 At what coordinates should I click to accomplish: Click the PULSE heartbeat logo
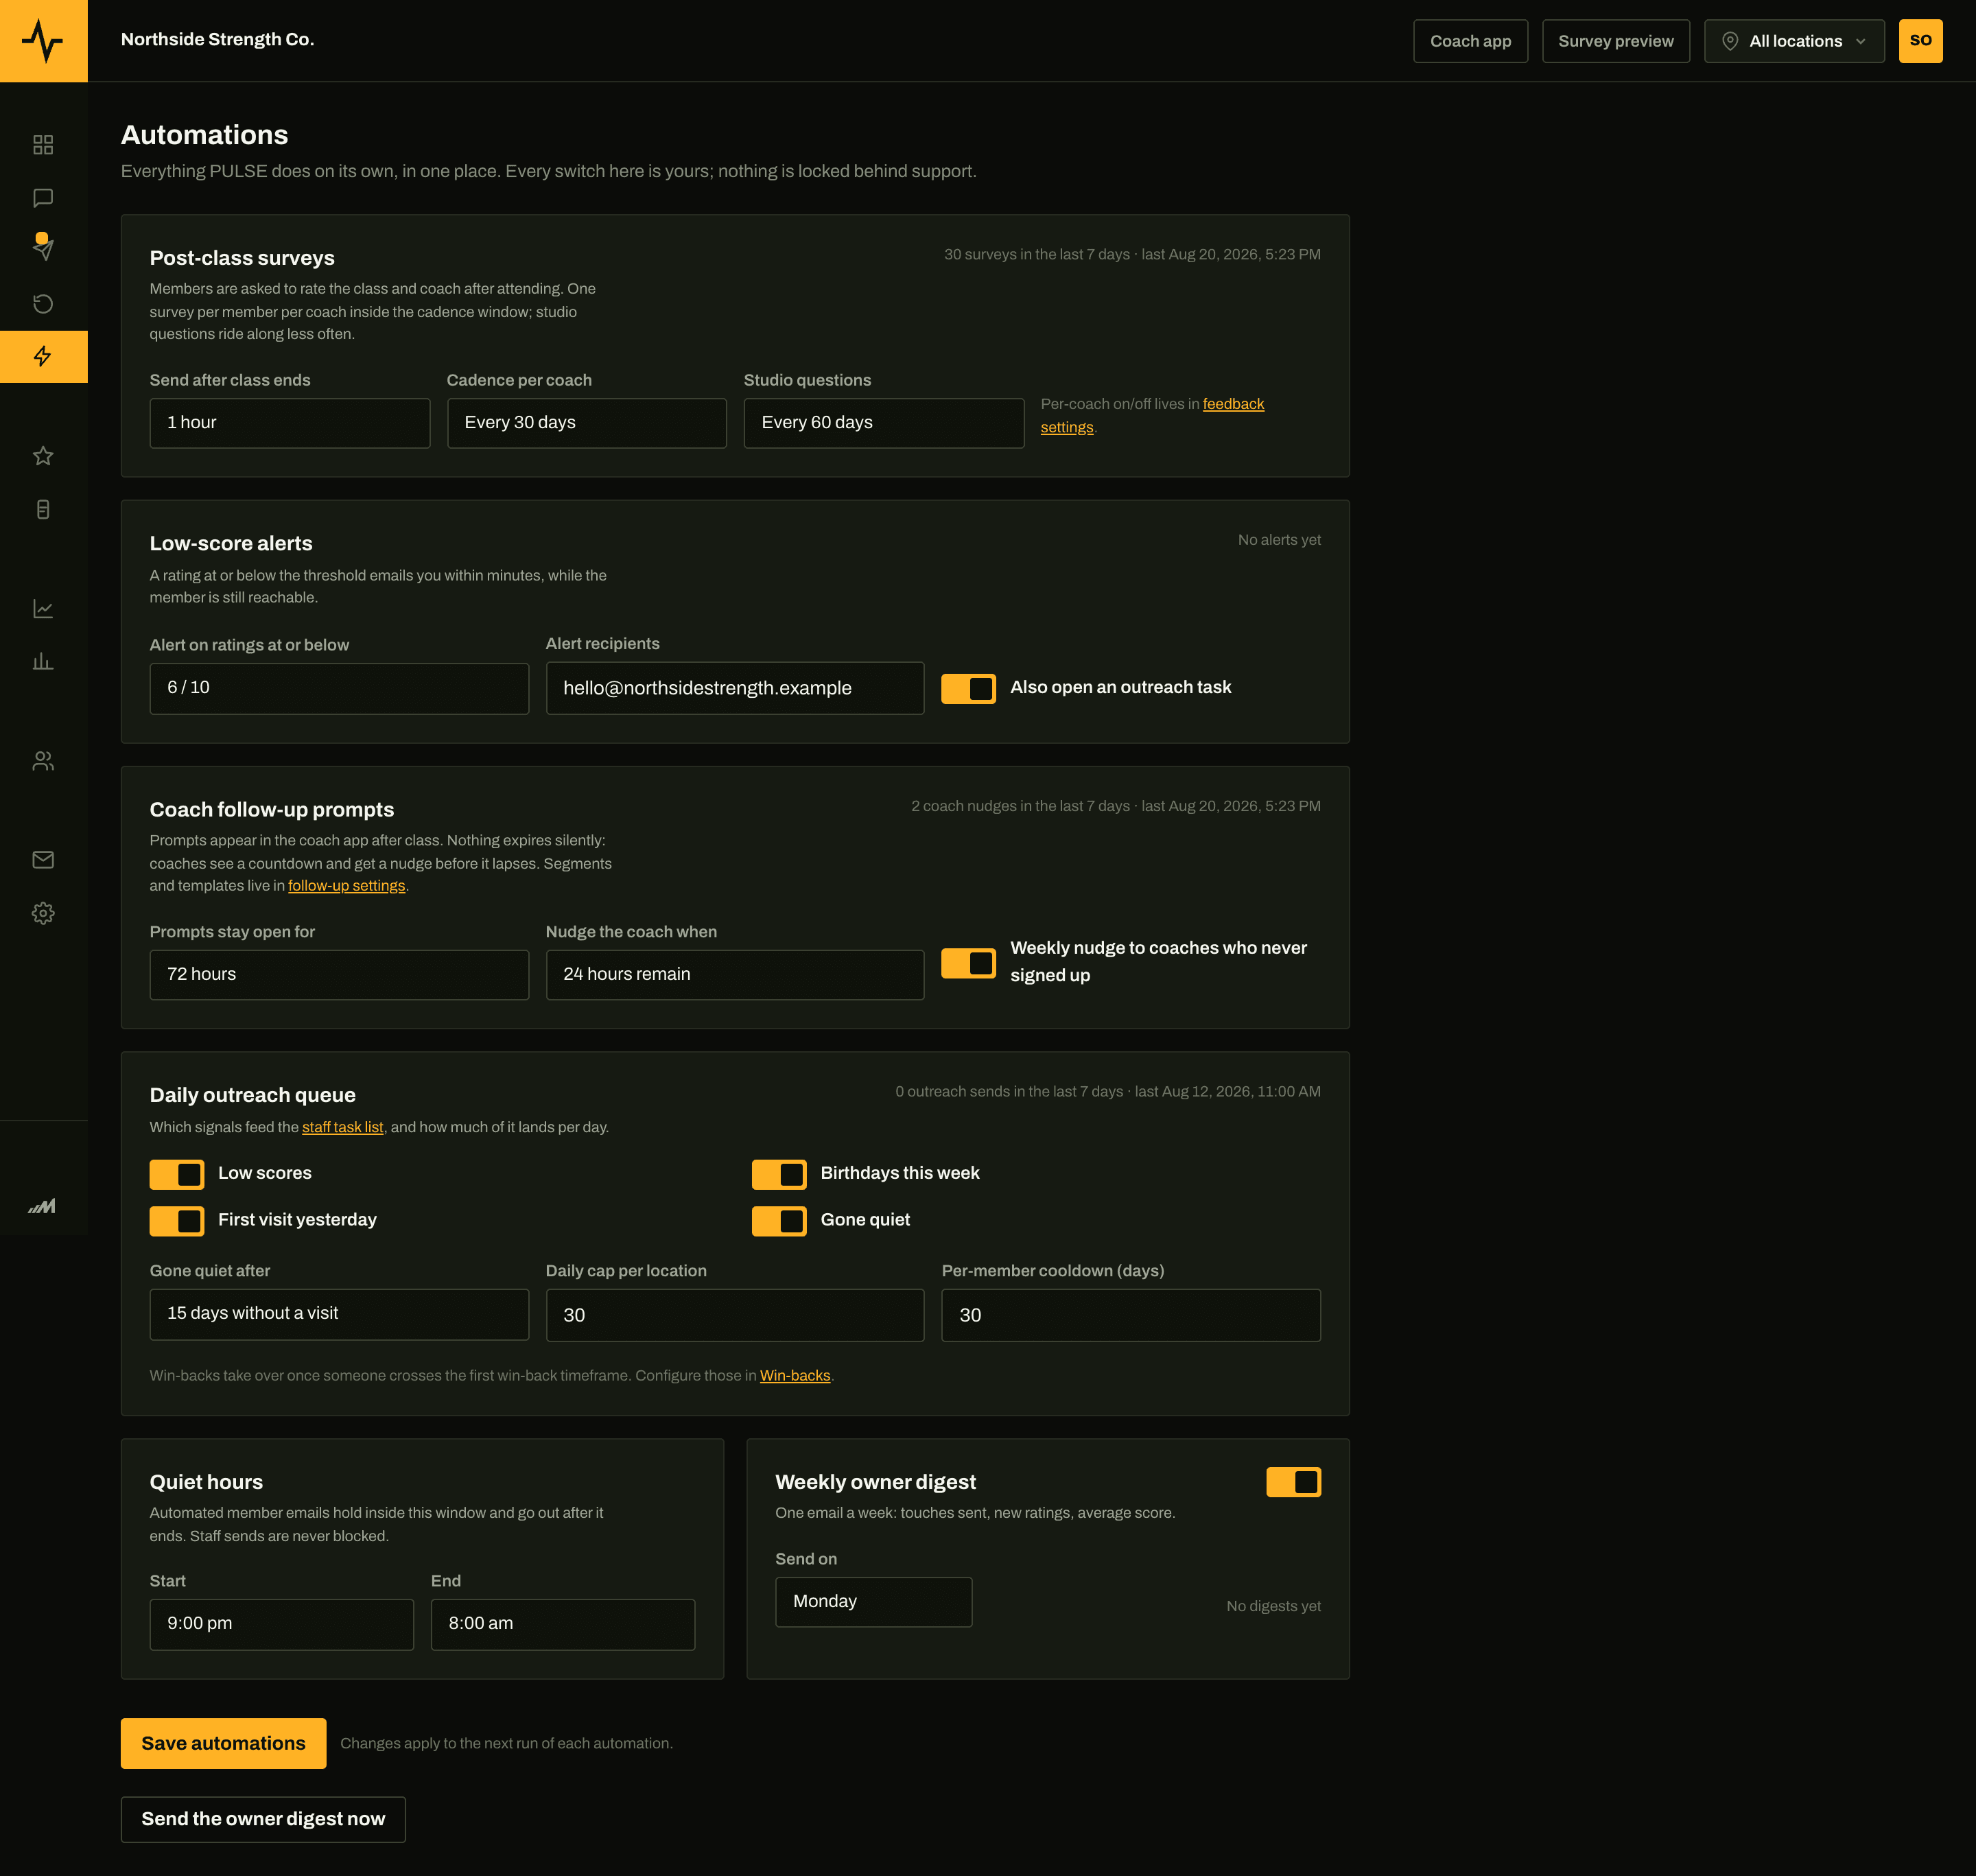point(43,41)
